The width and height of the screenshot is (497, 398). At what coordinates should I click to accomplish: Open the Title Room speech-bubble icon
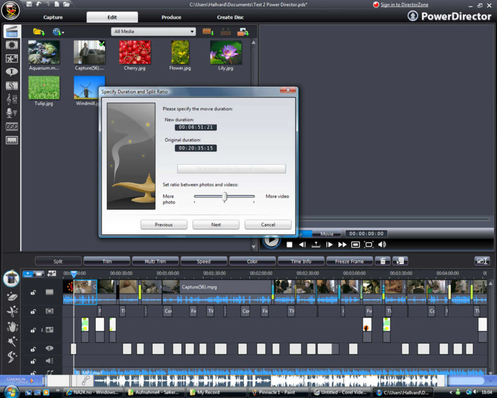coord(12,72)
